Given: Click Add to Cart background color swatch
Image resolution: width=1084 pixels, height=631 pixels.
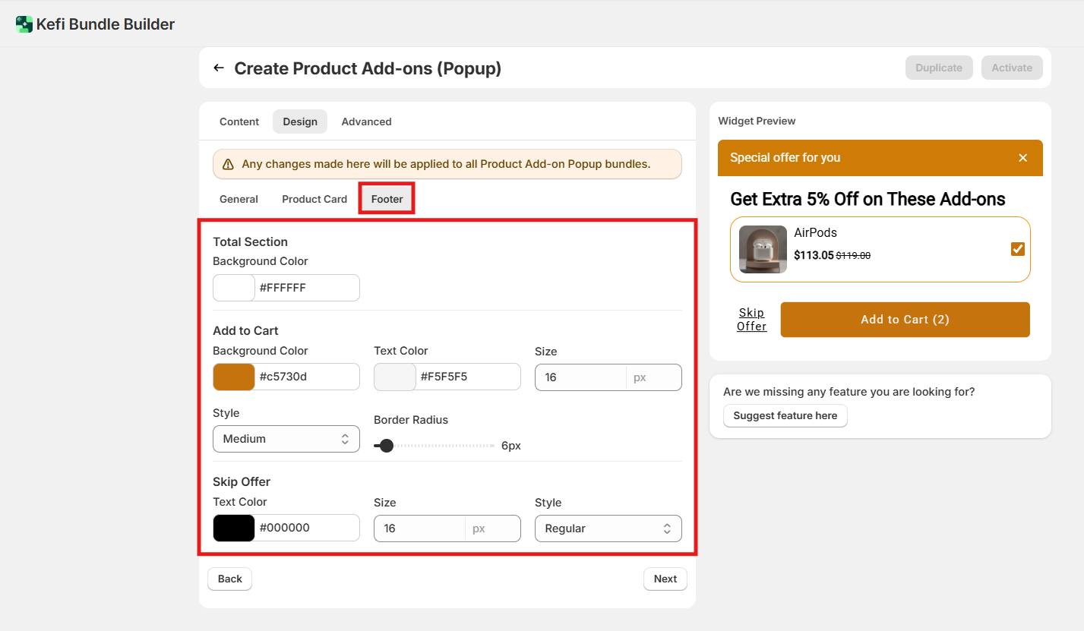Looking at the screenshot, I should pyautogui.click(x=234, y=377).
